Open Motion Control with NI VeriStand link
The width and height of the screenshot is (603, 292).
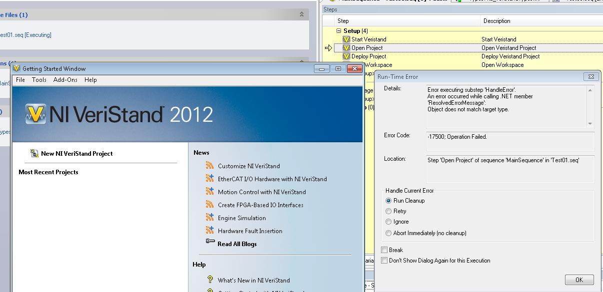pos(262,192)
